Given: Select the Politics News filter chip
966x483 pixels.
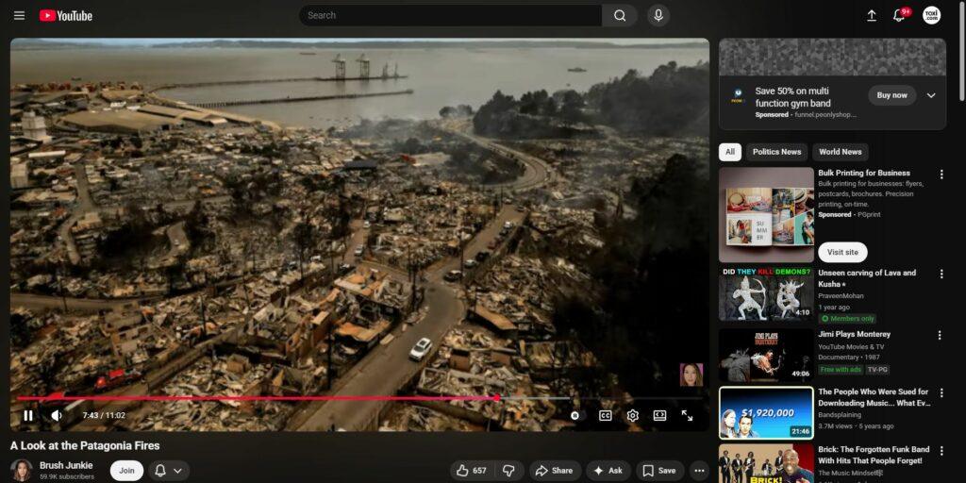Looking at the screenshot, I should 777,152.
